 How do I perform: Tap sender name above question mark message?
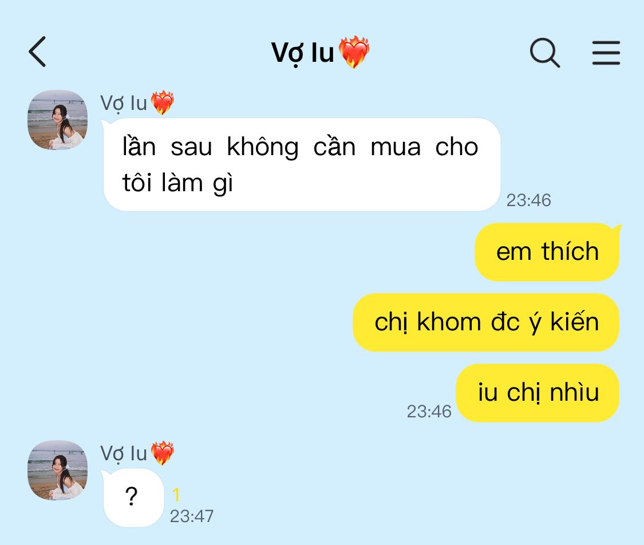[124, 453]
